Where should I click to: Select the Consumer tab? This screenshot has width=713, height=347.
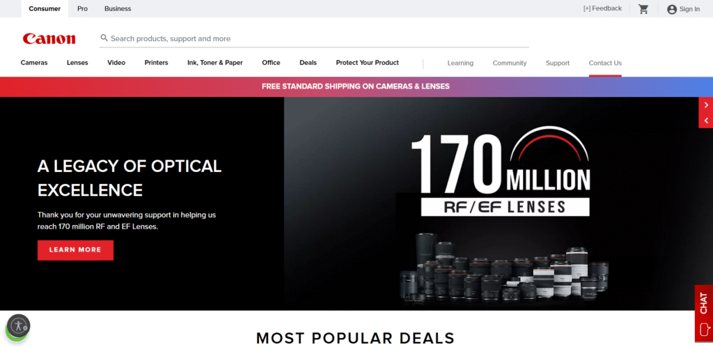(x=45, y=9)
